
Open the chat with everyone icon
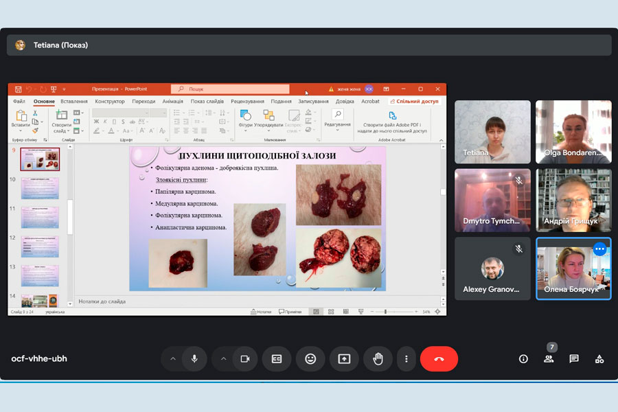[574, 358]
